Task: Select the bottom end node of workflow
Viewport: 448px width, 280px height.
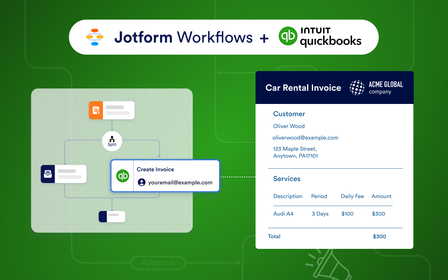Action: click(x=112, y=217)
